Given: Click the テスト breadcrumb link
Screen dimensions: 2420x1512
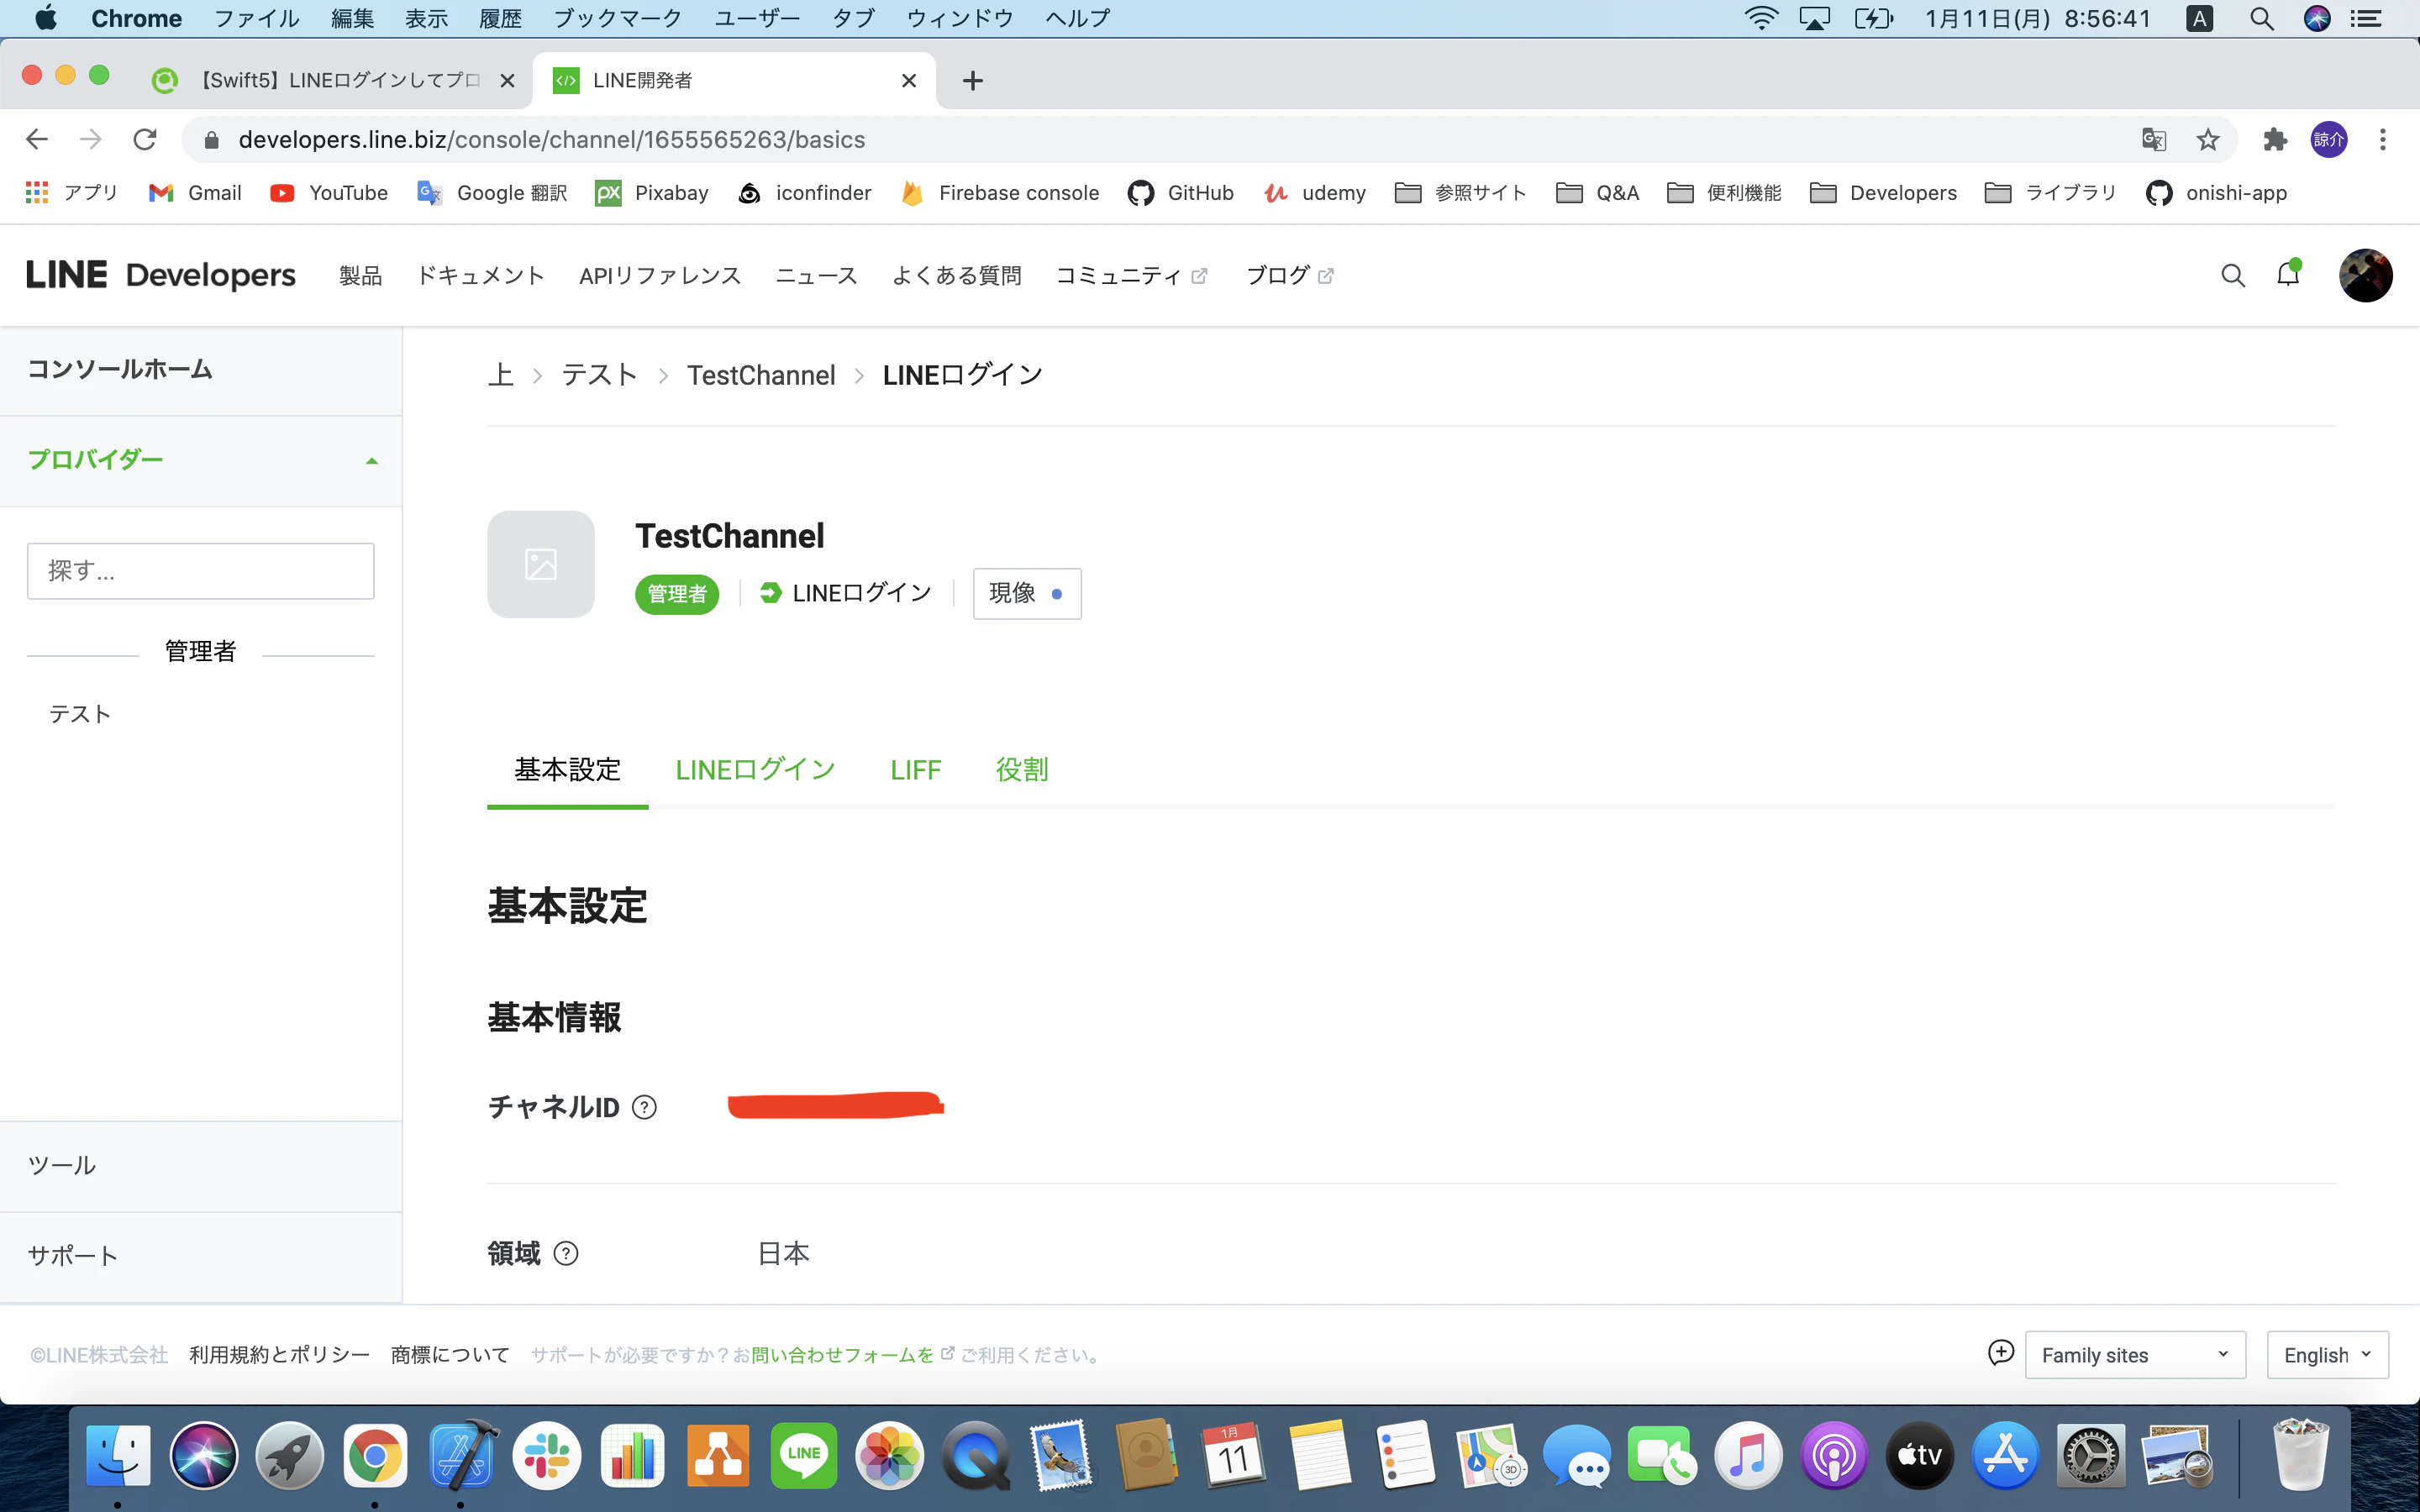Looking at the screenshot, I should 599,375.
